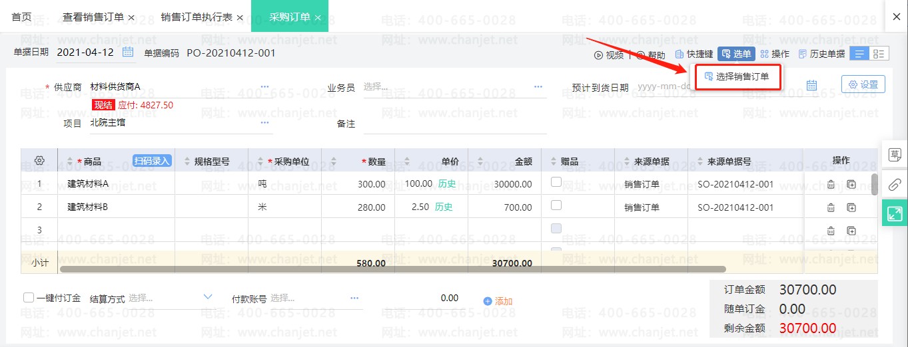Close the 销售订单执行表 tab
Screen dimensions: 908x347
click(239, 17)
